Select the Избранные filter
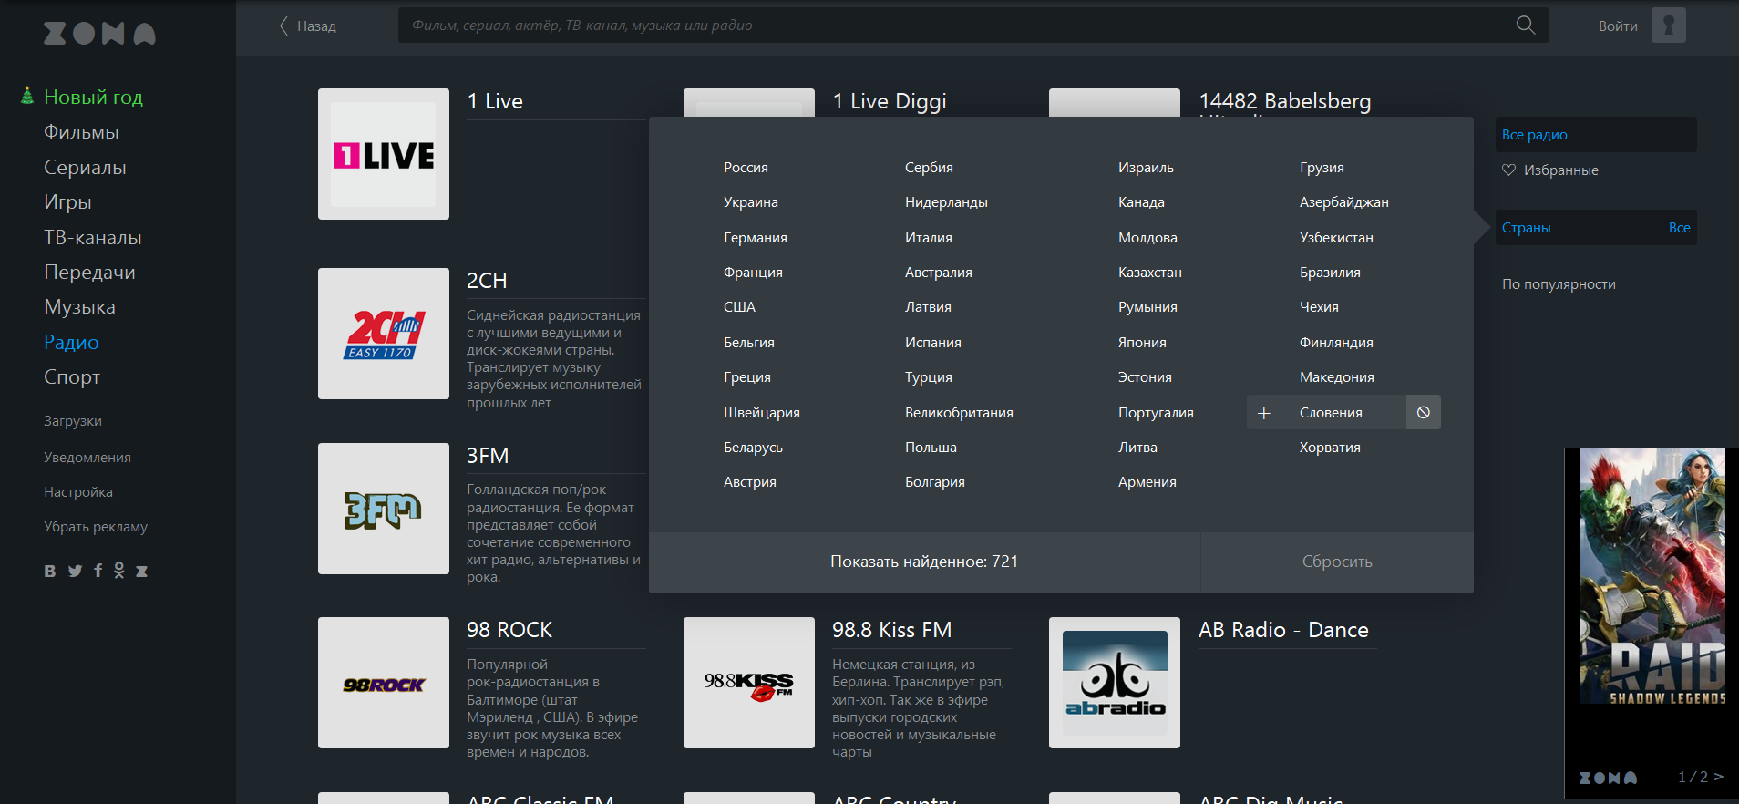 point(1560,170)
